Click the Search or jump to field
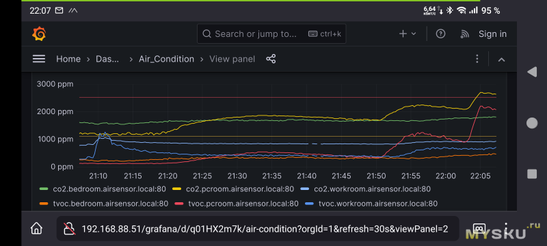547x246 pixels. [x=271, y=33]
